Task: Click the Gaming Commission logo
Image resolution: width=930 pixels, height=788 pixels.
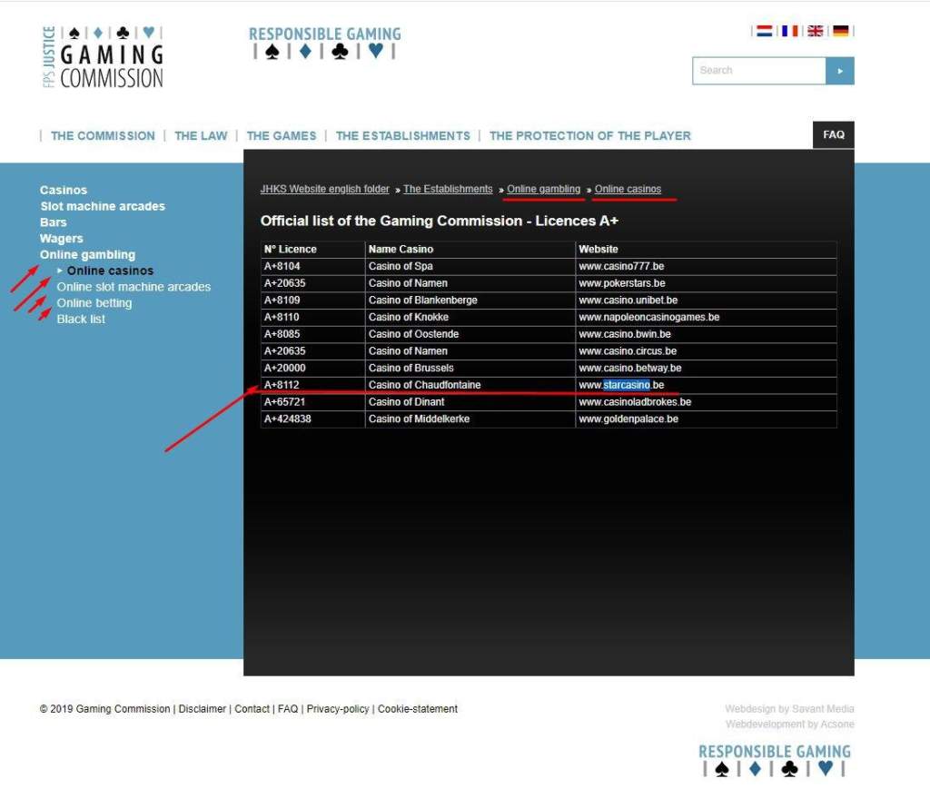Action: pyautogui.click(x=103, y=57)
